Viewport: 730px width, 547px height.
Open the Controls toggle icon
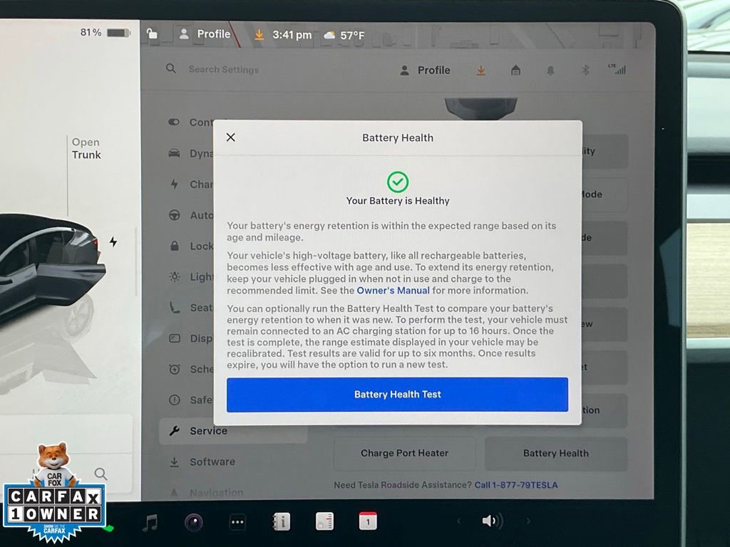pos(174,122)
